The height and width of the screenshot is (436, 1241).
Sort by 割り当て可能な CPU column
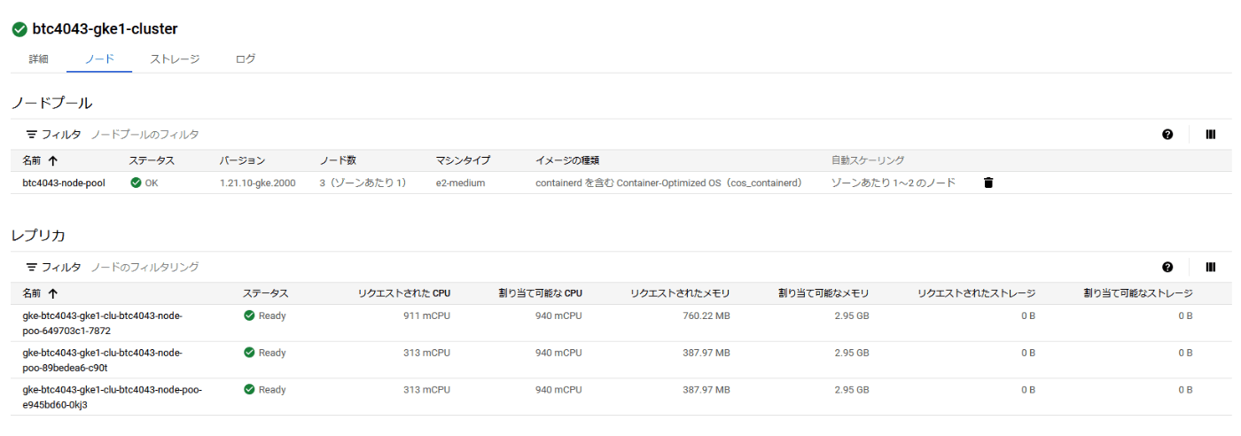541,293
